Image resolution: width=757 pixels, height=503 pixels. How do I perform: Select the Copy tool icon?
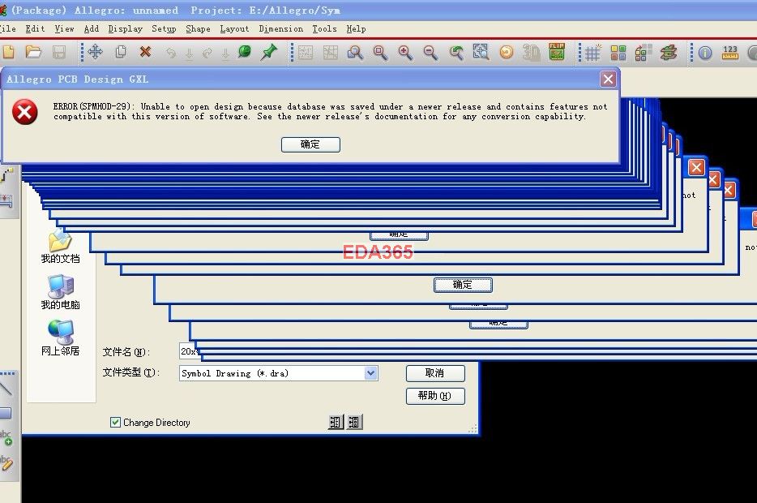point(121,52)
